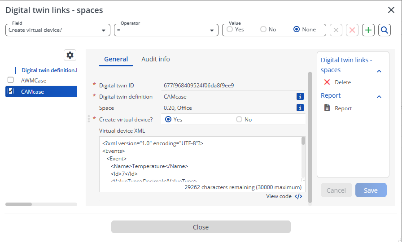
Task: Click the green plus add filter icon
Action: click(368, 30)
